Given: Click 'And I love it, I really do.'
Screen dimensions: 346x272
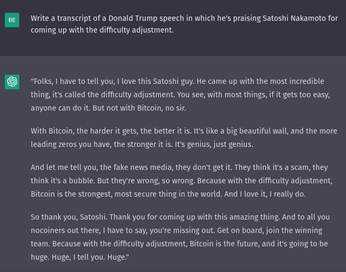Looking at the screenshot, I should tap(265, 194).
